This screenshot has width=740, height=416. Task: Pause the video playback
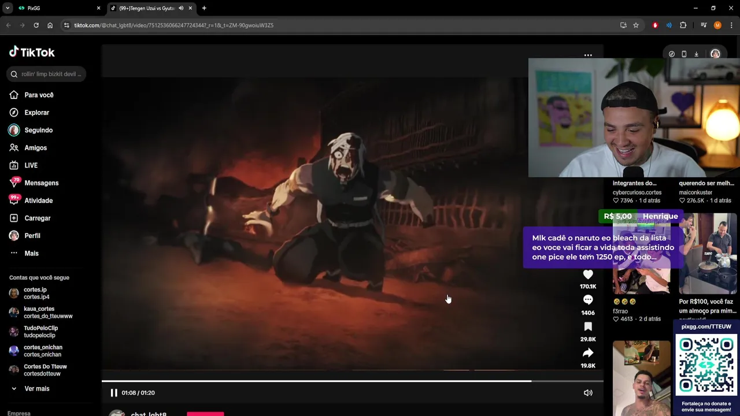[x=114, y=393]
